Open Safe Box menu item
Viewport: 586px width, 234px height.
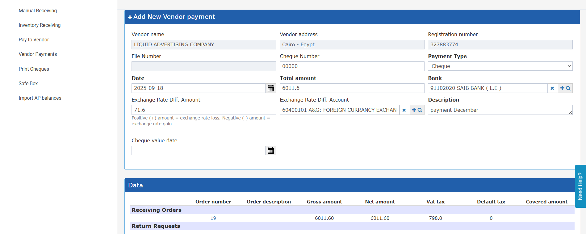(28, 83)
